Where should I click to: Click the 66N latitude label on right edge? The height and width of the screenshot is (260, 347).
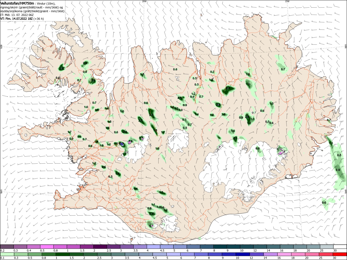click(x=346, y=47)
